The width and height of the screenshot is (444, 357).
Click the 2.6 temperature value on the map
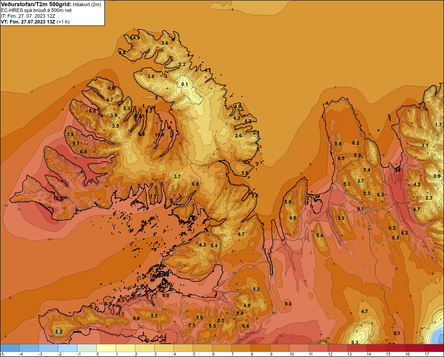(239, 136)
